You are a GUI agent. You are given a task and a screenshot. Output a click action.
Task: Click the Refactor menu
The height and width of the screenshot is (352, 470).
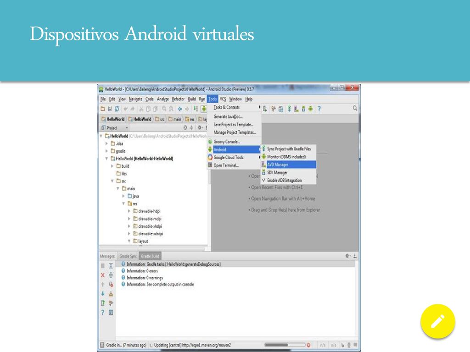[179, 99]
